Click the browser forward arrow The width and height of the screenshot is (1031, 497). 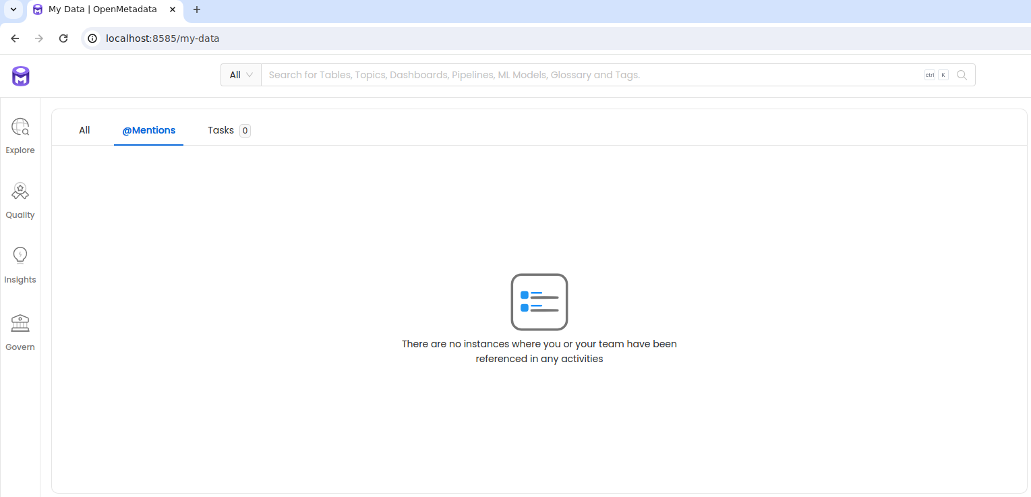(x=39, y=38)
